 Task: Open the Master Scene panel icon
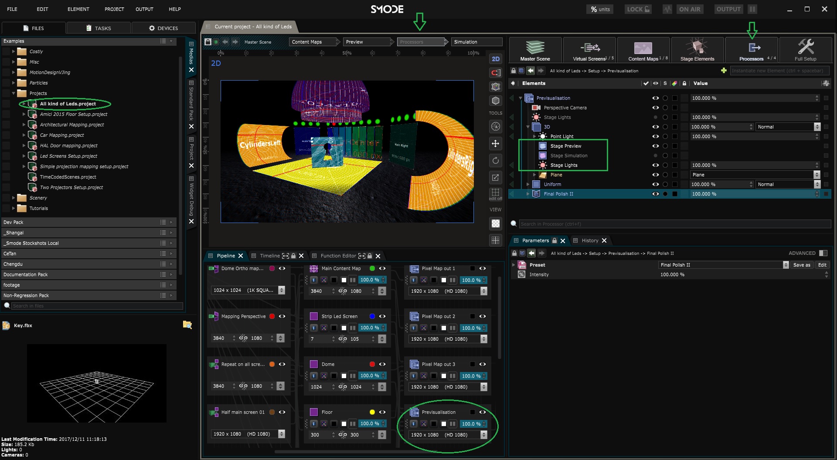pyautogui.click(x=535, y=47)
